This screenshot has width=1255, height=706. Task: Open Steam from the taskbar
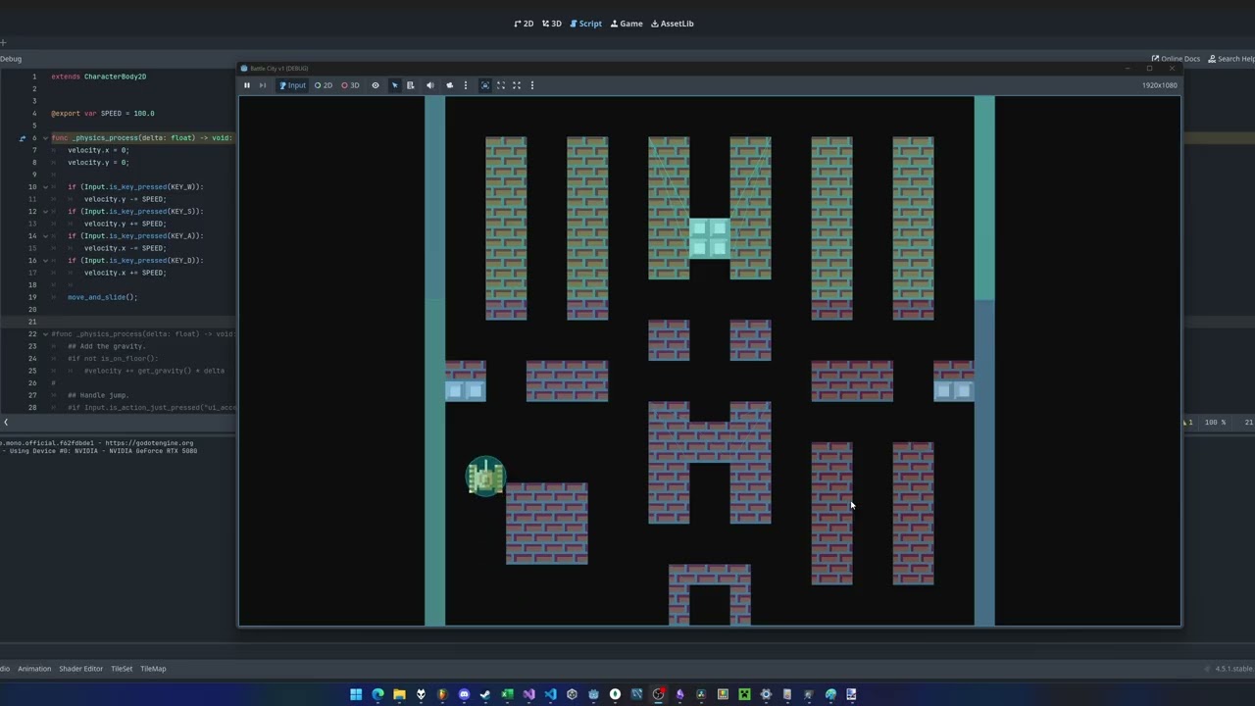(x=485, y=694)
